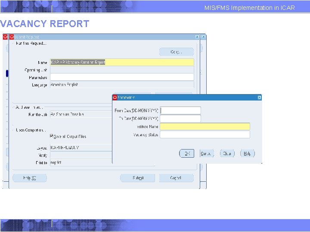Click the Institute Name yellow field
310x232 pixels.
205,126
